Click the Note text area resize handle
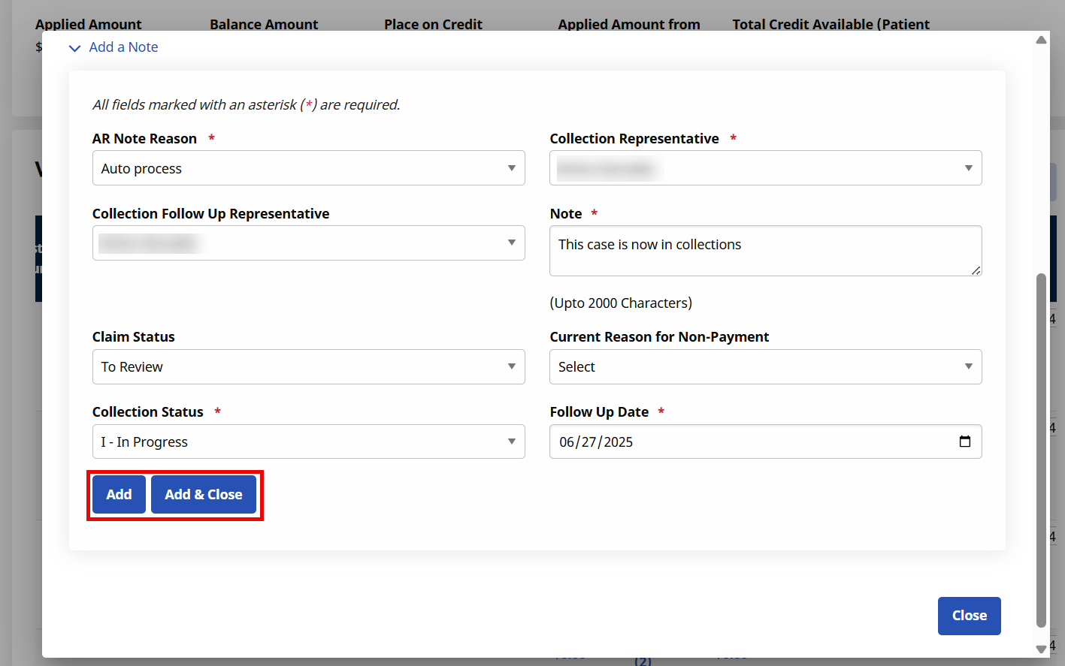The height and width of the screenshot is (666, 1065). coord(976,270)
